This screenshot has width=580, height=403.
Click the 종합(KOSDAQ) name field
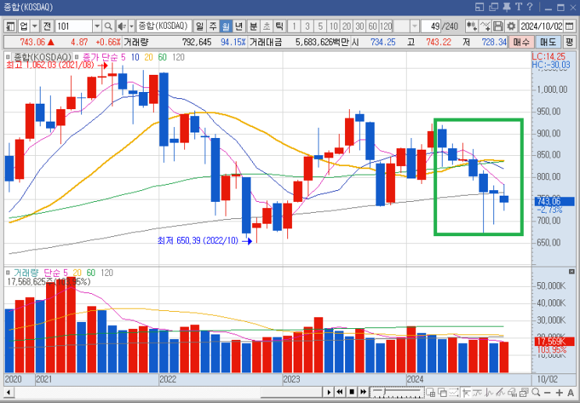pyautogui.click(x=164, y=27)
